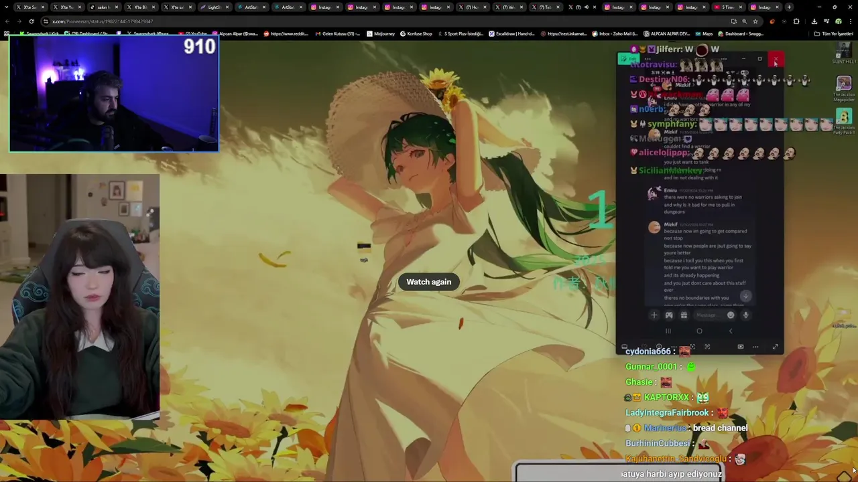Open the browser downloads icon
Image resolution: width=858 pixels, height=482 pixels.
(814, 21)
